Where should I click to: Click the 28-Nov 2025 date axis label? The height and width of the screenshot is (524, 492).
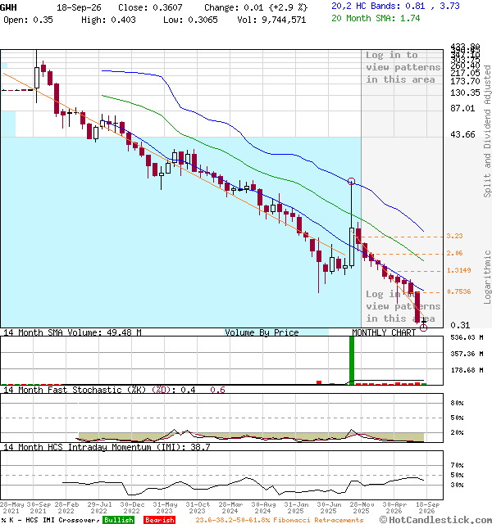361,508
